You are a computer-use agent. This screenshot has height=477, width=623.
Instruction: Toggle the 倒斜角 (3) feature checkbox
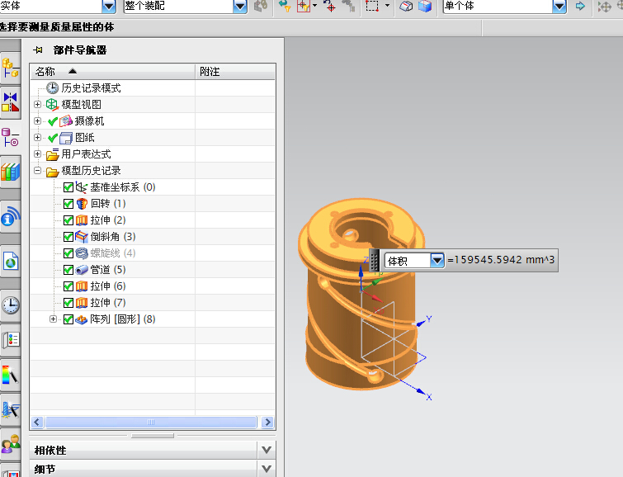pos(68,237)
